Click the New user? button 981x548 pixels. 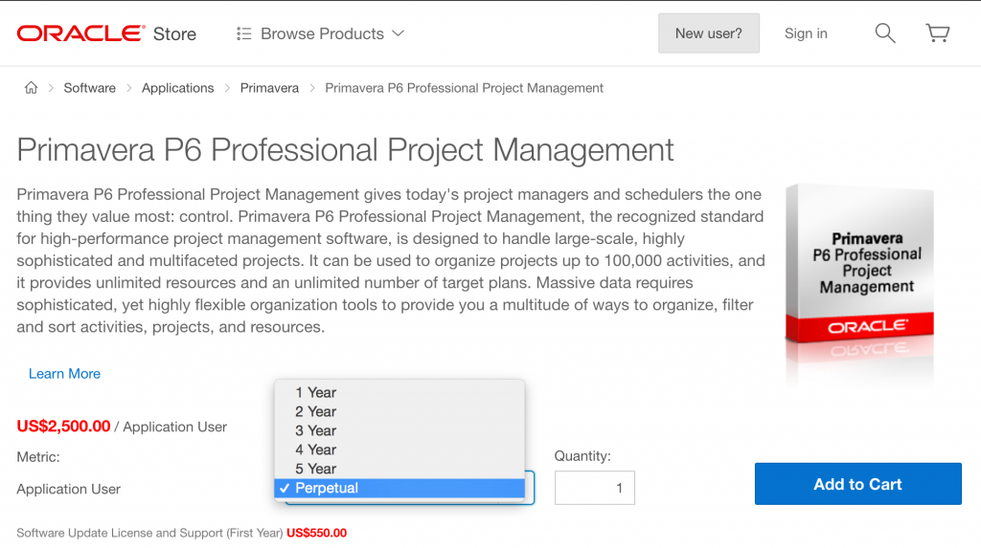click(708, 33)
